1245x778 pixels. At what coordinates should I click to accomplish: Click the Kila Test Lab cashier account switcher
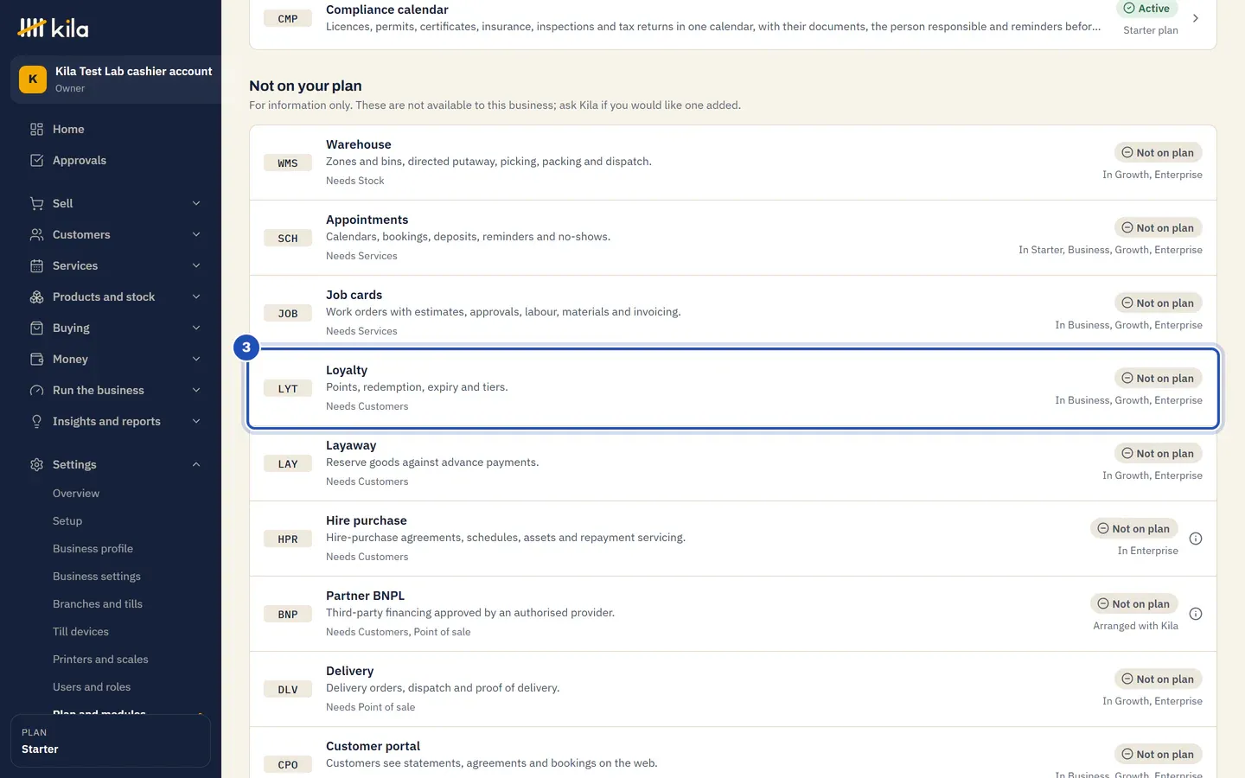(116, 80)
